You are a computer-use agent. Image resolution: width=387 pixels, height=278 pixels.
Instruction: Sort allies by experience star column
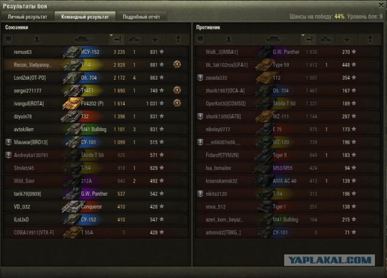pos(155,39)
